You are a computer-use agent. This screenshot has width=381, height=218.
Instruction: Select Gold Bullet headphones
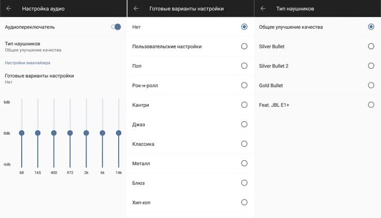tap(371, 86)
